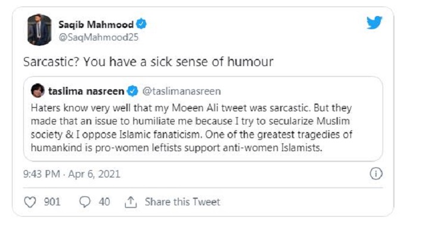Click the Twitter bird logo

point(374,23)
